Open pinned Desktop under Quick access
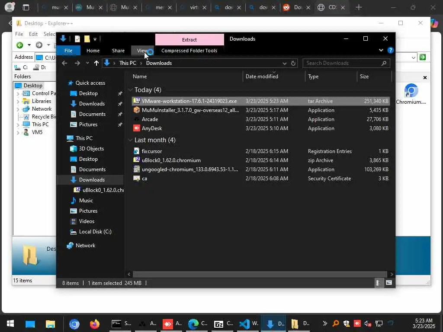Image resolution: width=443 pixels, height=332 pixels. tap(88, 93)
